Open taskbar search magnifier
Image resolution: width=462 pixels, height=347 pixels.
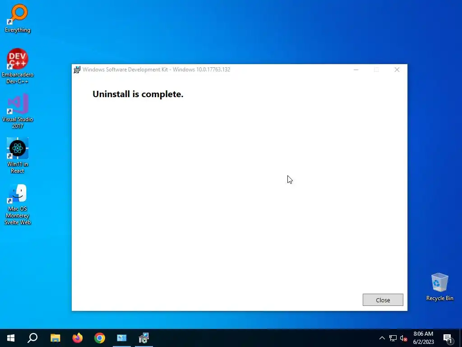coord(32,338)
